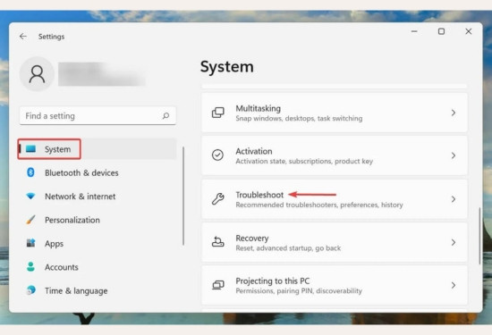Open Projecting to this PC

[335, 285]
